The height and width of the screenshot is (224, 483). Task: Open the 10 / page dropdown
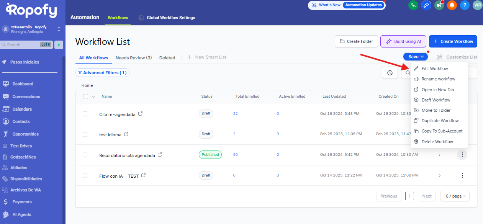(455, 196)
